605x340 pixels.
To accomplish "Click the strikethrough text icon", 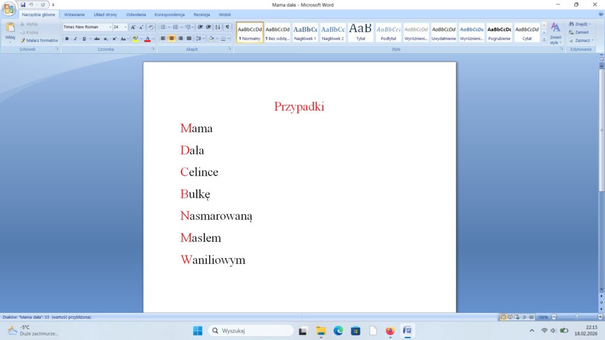I will 97,39.
